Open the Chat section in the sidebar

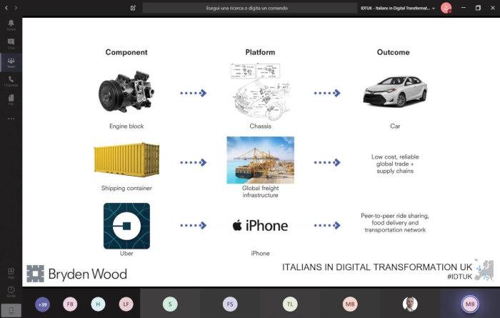(11, 44)
